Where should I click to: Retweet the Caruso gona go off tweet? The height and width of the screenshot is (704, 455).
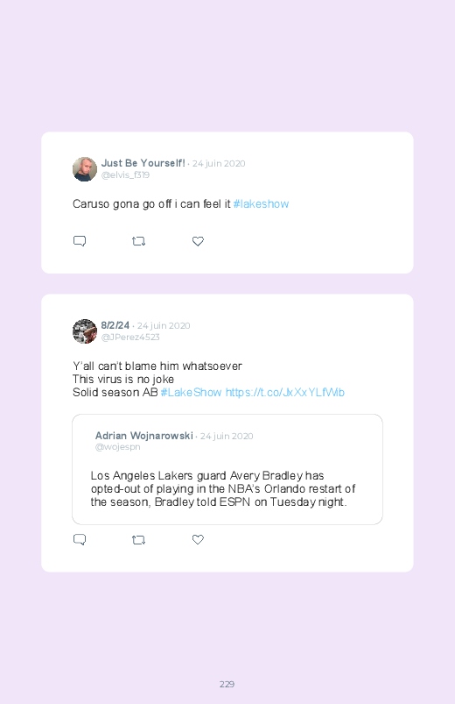[x=138, y=241]
